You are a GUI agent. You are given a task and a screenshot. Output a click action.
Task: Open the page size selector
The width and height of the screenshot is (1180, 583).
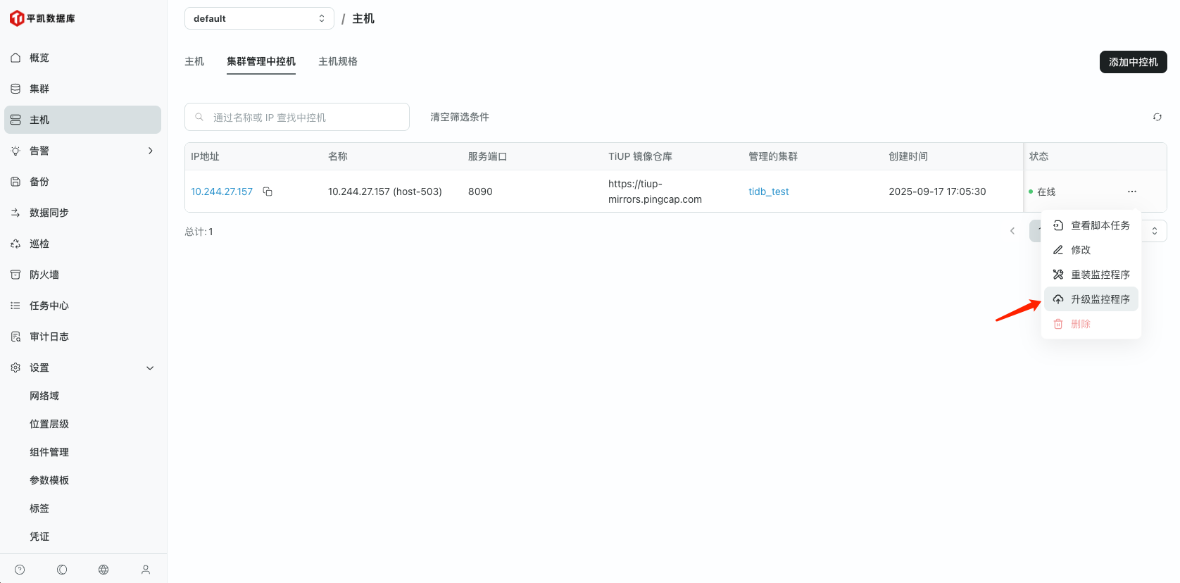coord(1154,231)
